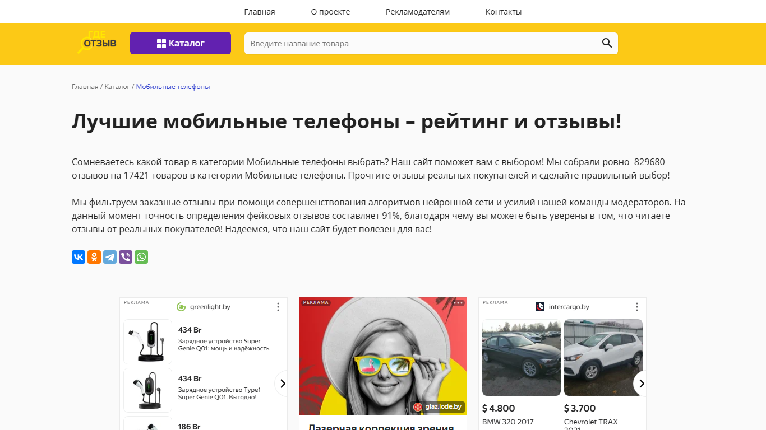
Task: Open options dots on glasses ad
Action: point(458,303)
